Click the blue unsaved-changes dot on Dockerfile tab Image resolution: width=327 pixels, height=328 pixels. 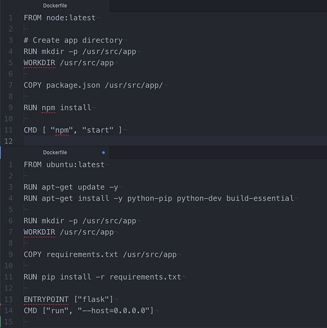coord(104,152)
